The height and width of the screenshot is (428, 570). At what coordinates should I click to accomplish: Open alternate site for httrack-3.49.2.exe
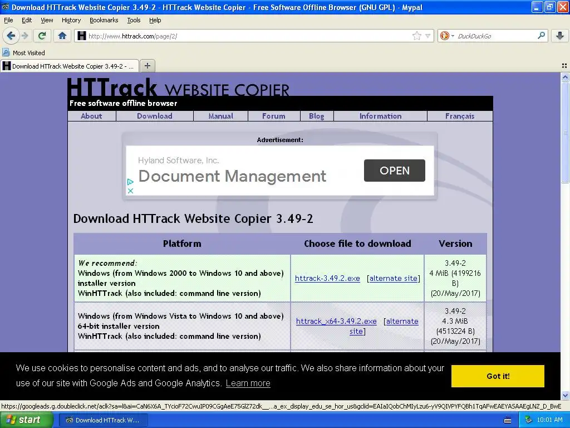pos(394,279)
